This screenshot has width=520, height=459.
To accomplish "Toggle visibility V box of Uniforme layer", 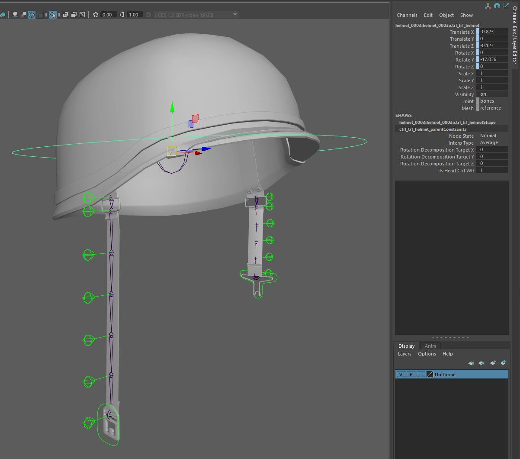I will (401, 374).
